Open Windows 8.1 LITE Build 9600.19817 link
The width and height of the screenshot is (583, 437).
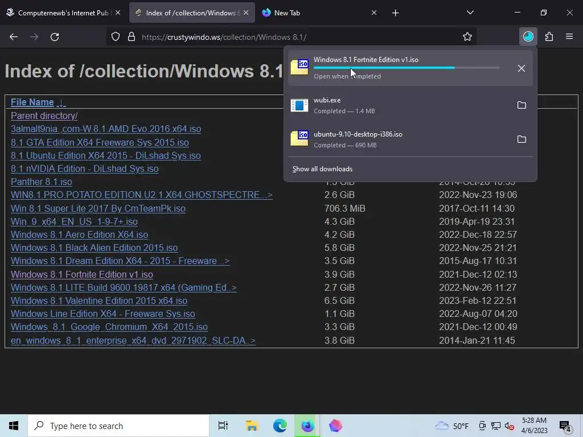(x=124, y=287)
